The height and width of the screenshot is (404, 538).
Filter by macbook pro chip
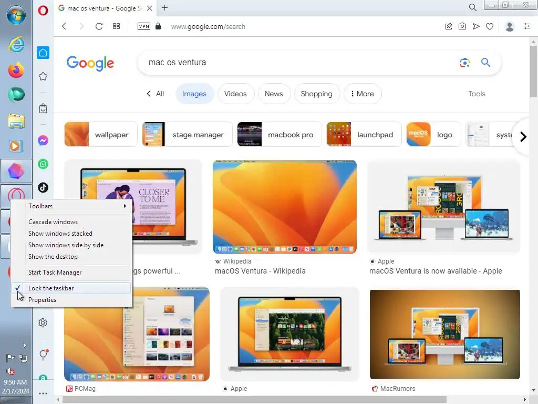coord(280,134)
